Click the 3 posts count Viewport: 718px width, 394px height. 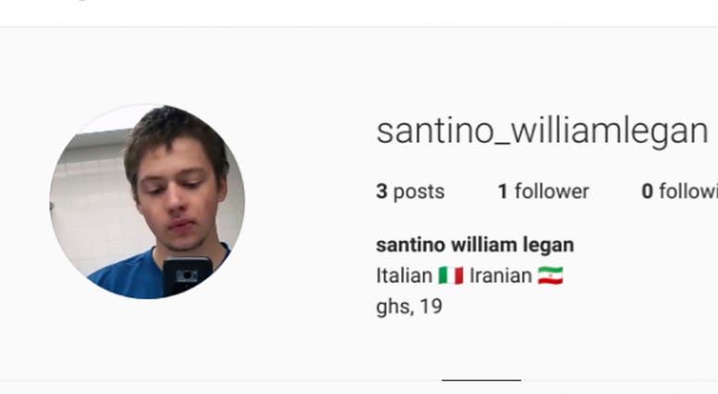point(410,192)
